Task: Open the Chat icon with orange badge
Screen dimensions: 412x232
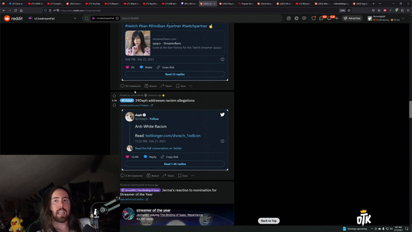Action: (322, 19)
